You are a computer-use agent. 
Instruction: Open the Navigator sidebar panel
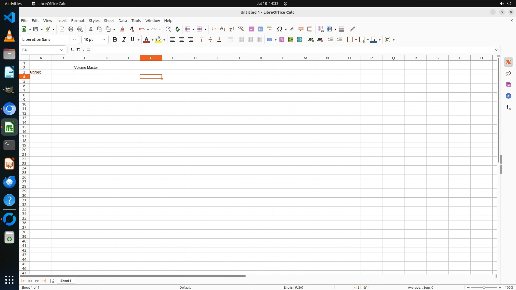[x=508, y=96]
